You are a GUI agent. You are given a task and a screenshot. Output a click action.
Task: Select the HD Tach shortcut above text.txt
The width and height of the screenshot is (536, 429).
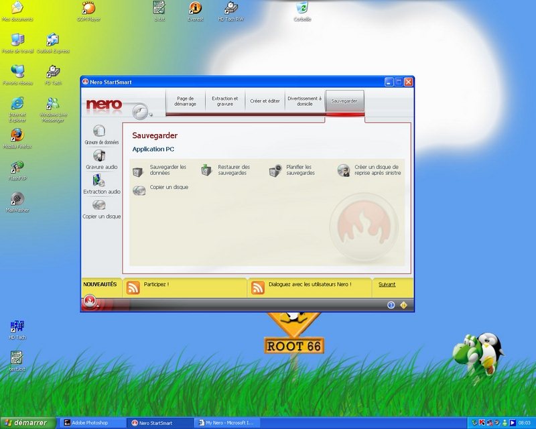point(17,330)
